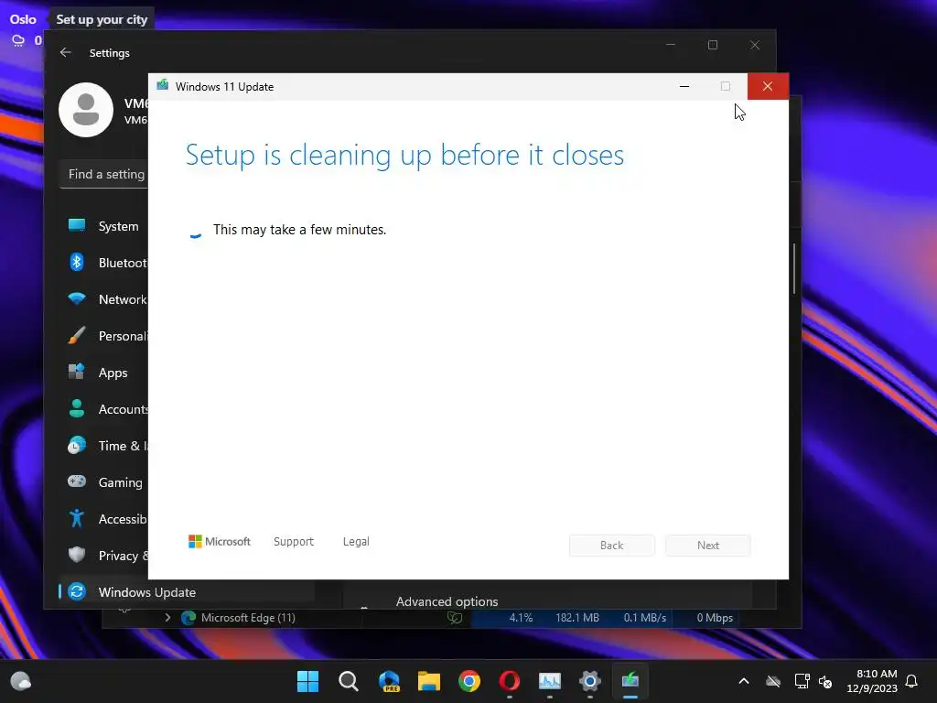This screenshot has width=937, height=703.
Task: Launch Microsoft Edge PRE from the taskbar
Action: (x=389, y=681)
